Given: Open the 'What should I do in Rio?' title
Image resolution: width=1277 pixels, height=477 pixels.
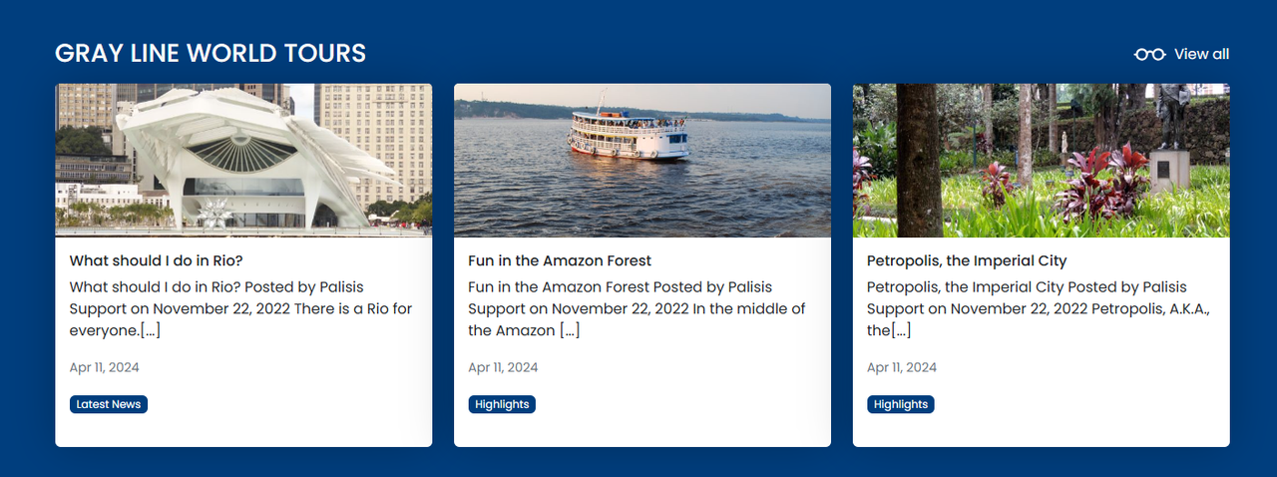Looking at the screenshot, I should click(157, 260).
